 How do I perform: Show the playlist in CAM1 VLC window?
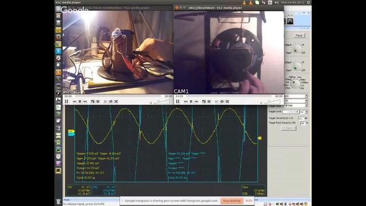pos(216,101)
